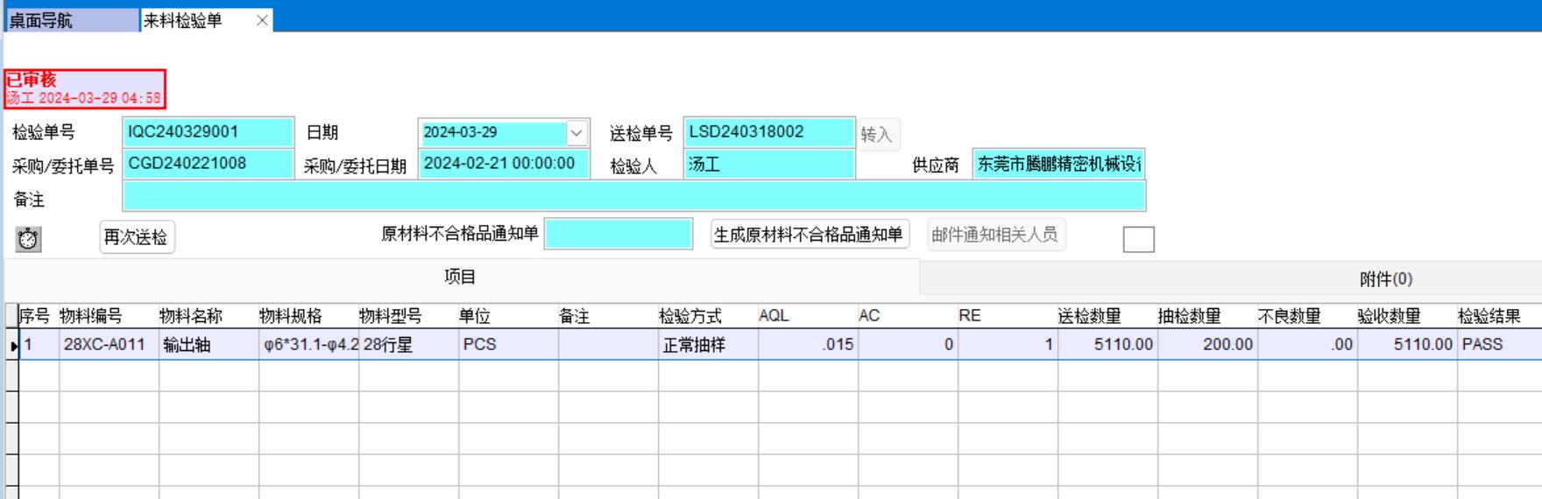The height and width of the screenshot is (499, 1542).
Task: Click into the 备注 input field
Action: point(633,196)
